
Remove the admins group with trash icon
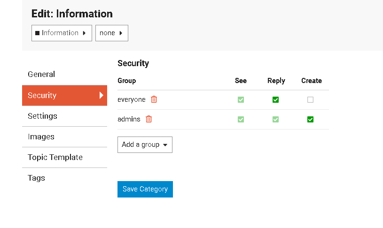[149, 119]
